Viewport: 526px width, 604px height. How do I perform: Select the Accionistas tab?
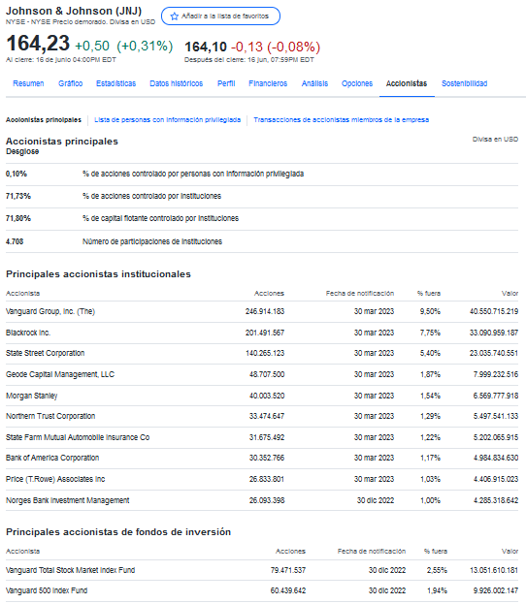407,83
